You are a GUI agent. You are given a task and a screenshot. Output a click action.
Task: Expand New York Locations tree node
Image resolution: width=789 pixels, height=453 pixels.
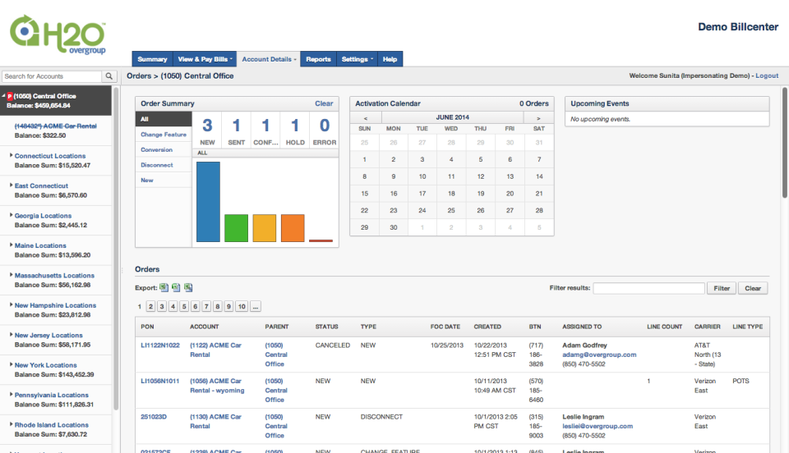click(11, 364)
